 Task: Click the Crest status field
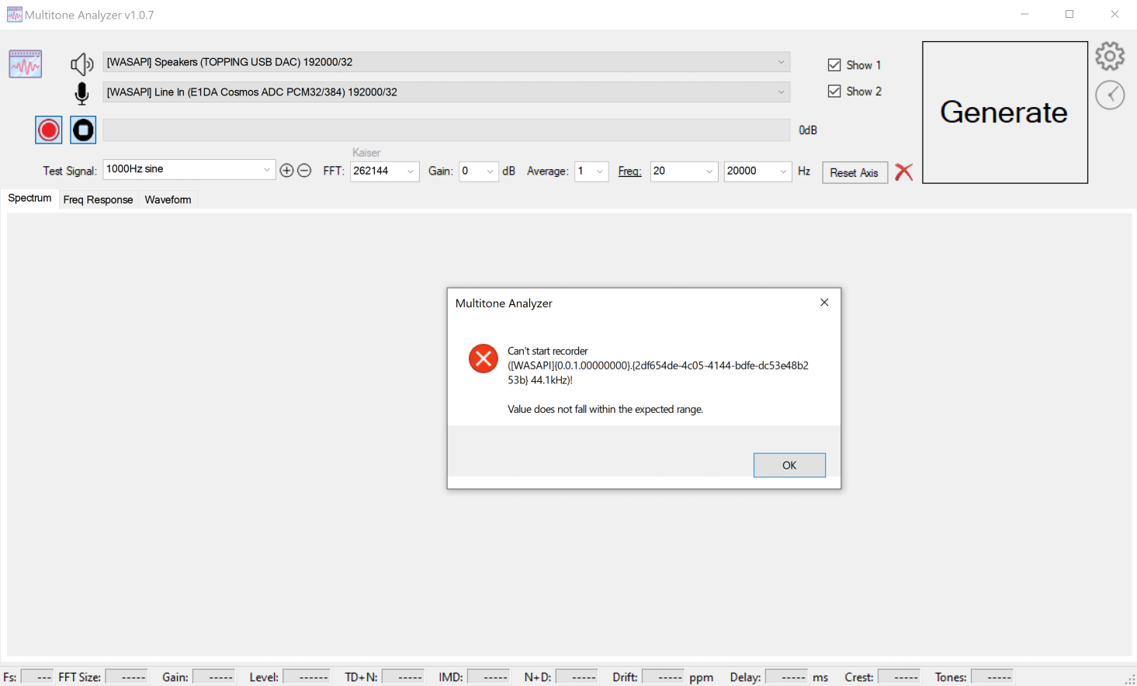point(899,677)
